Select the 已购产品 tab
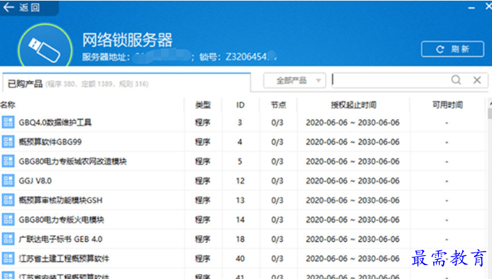The height and width of the screenshot is (279, 492). (x=126, y=83)
